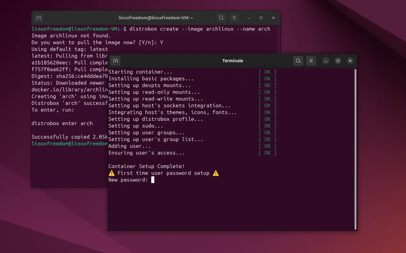The width and height of the screenshot is (406, 253).
Task: Click the green linuxfreedom prompt in the back window
Action: click(x=69, y=144)
